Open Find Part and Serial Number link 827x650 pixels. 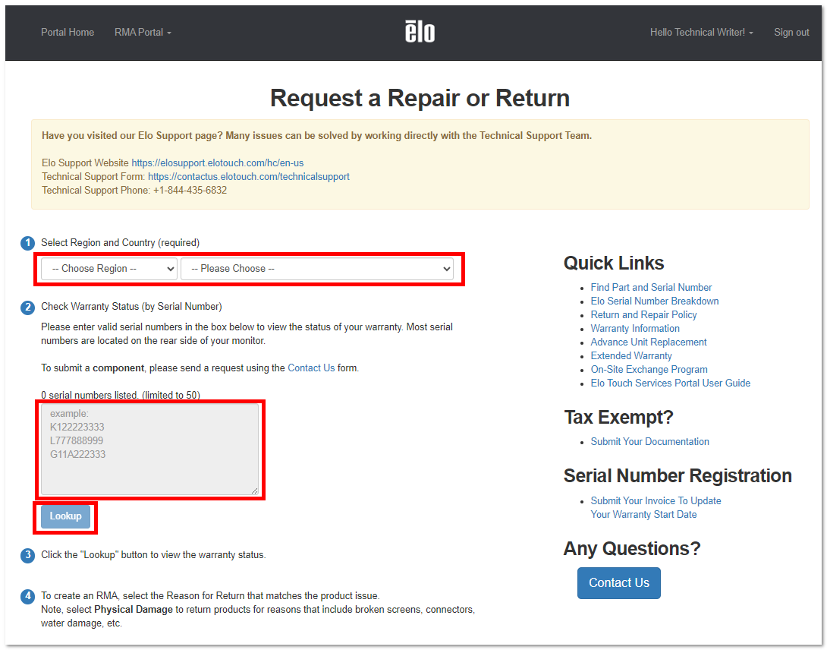point(651,287)
